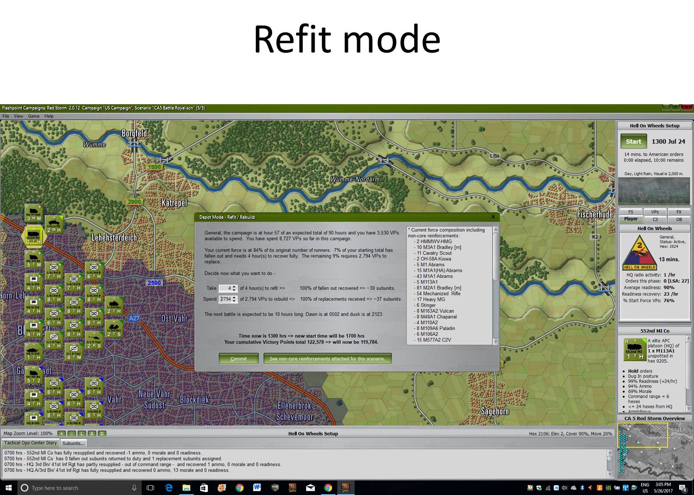694x495 pixels.
Task: Click the A map zoom button
Action: pyautogui.click(x=92, y=433)
